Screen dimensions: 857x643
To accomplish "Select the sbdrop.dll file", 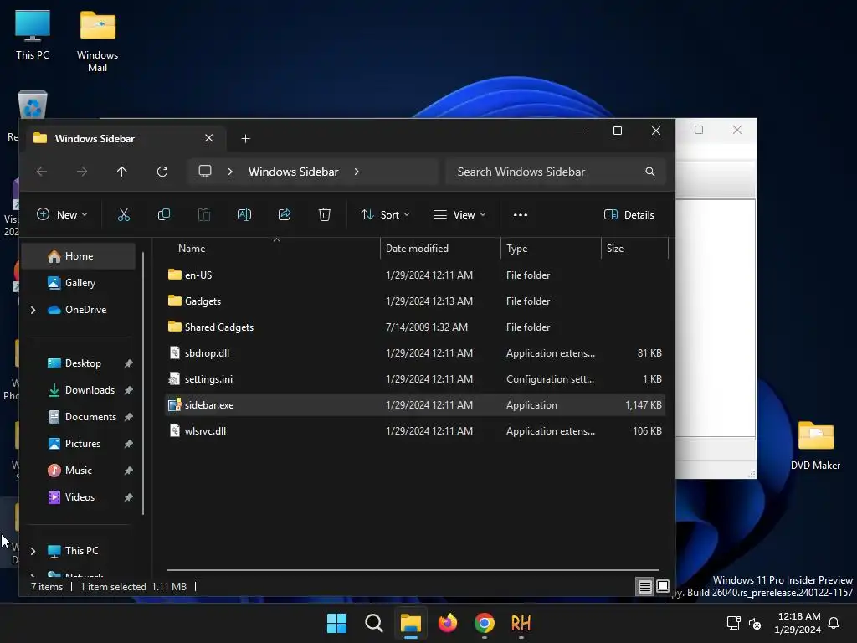I will pyautogui.click(x=415, y=353).
